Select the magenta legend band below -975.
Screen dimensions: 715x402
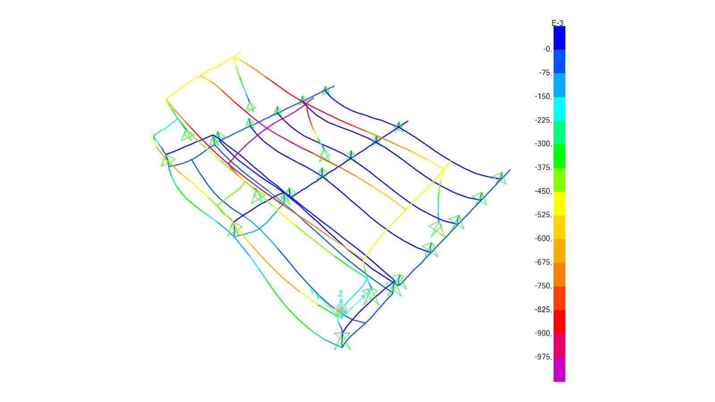coord(559,369)
